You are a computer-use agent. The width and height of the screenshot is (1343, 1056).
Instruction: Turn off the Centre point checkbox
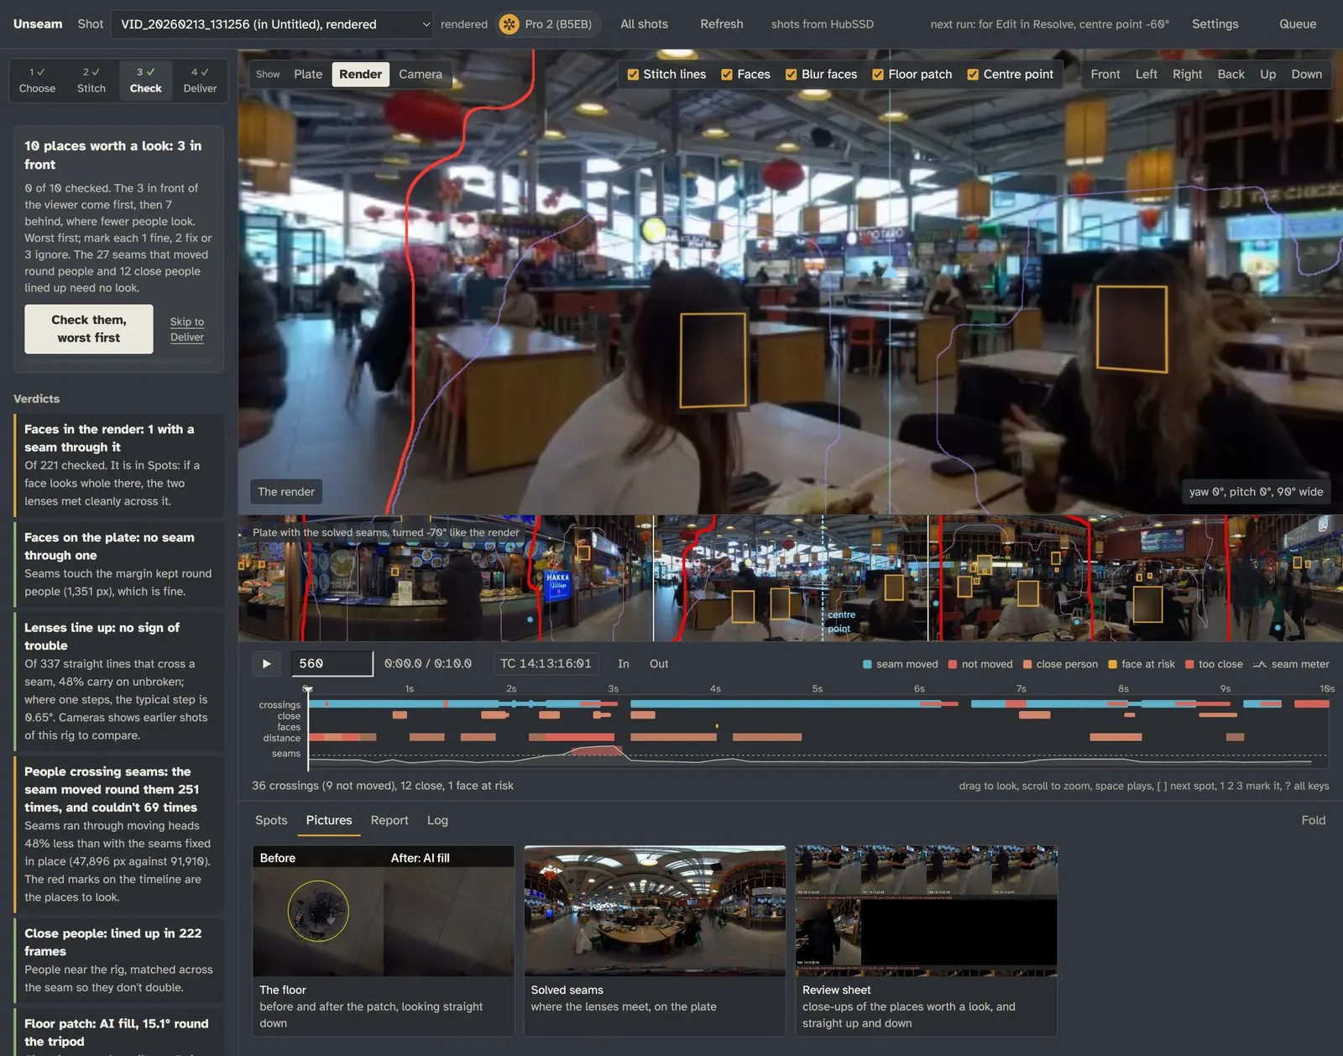[x=973, y=74]
